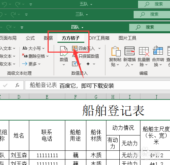Expand the 批量删除 dropdown arrow
170x165 pixels.
click(x=147, y=65)
